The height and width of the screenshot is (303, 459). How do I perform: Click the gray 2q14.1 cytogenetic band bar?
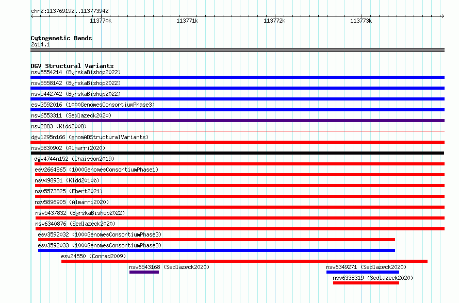point(237,50)
